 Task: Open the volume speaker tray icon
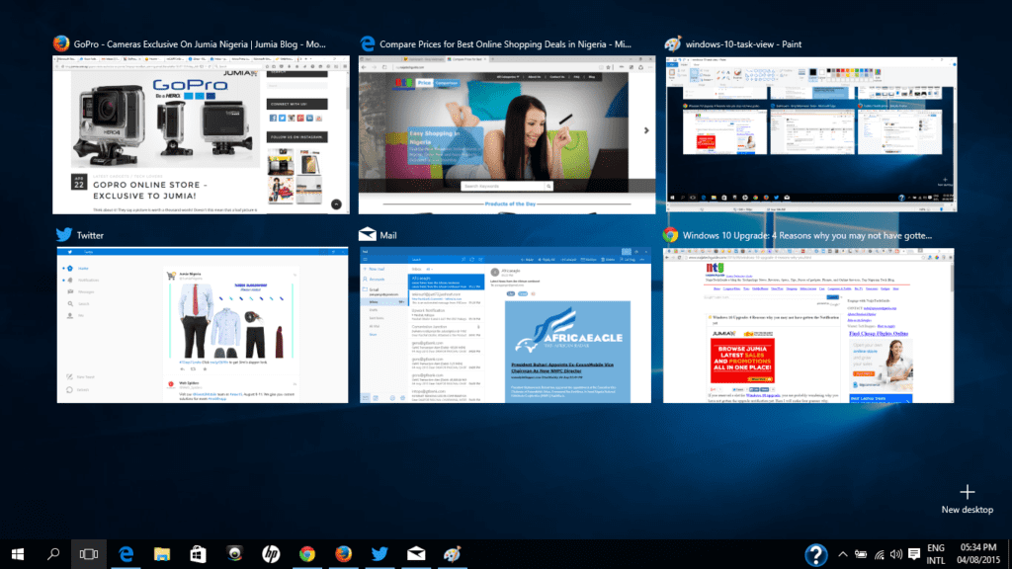click(896, 554)
